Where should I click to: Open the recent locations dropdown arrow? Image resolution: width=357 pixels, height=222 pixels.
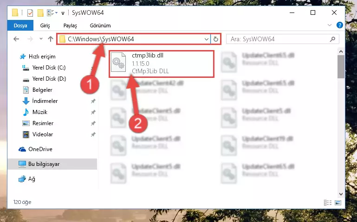click(x=41, y=39)
